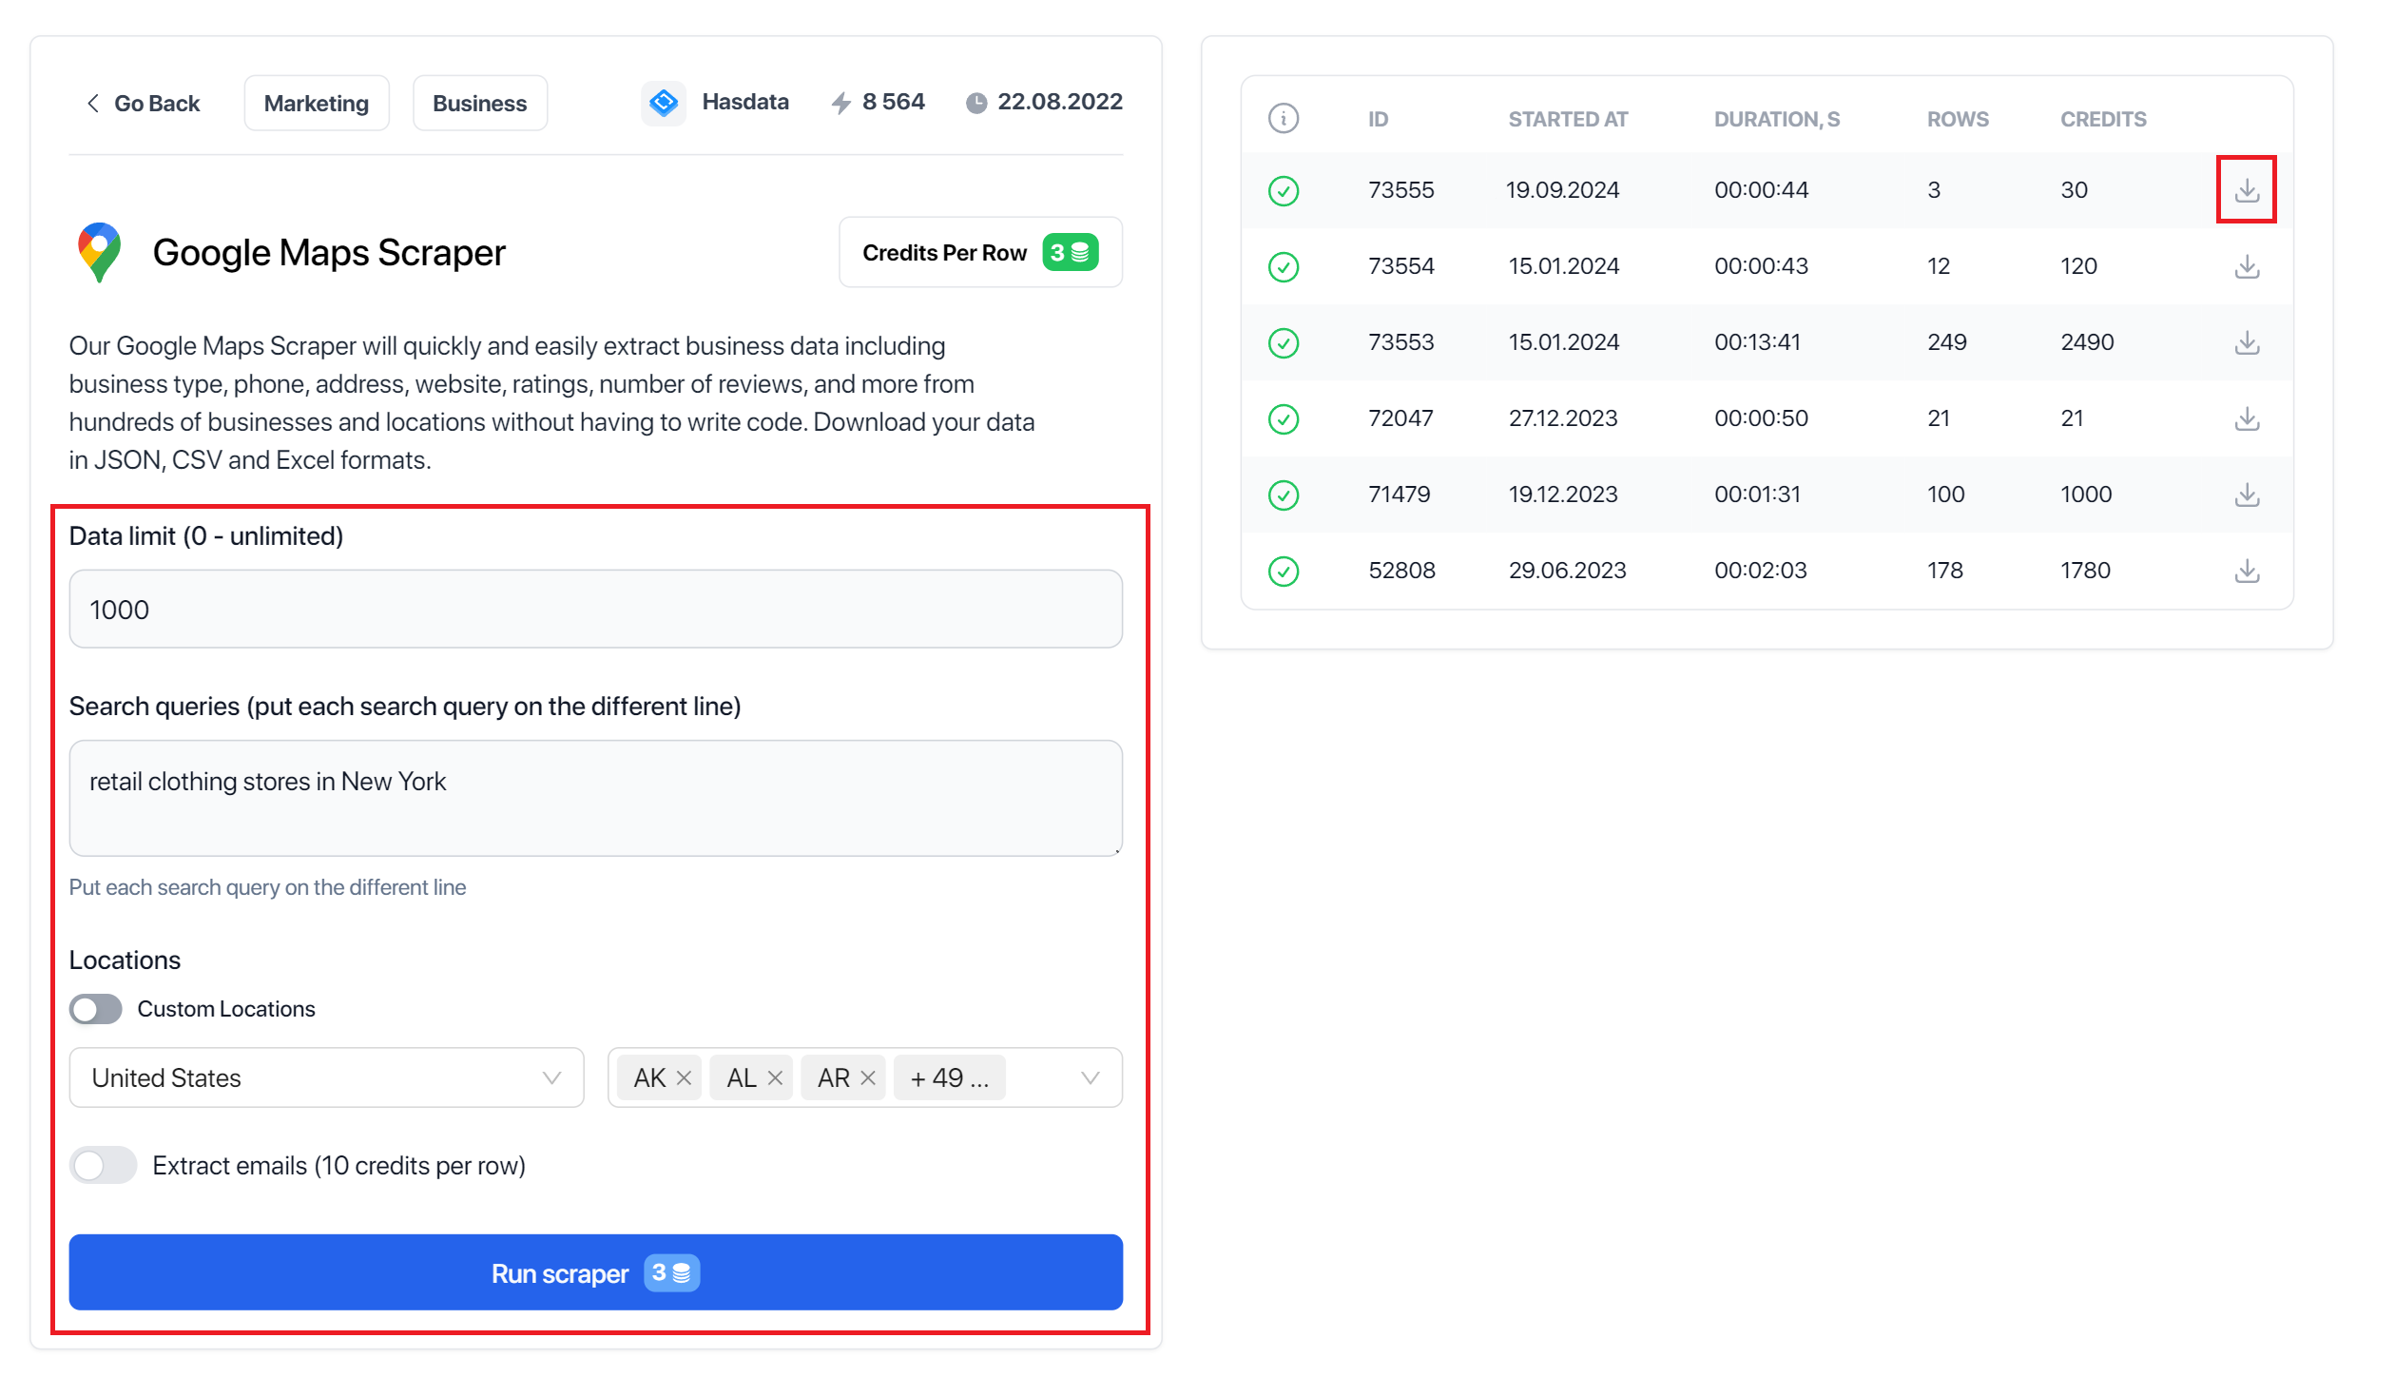Click the download icon for task 73554

(2246, 265)
